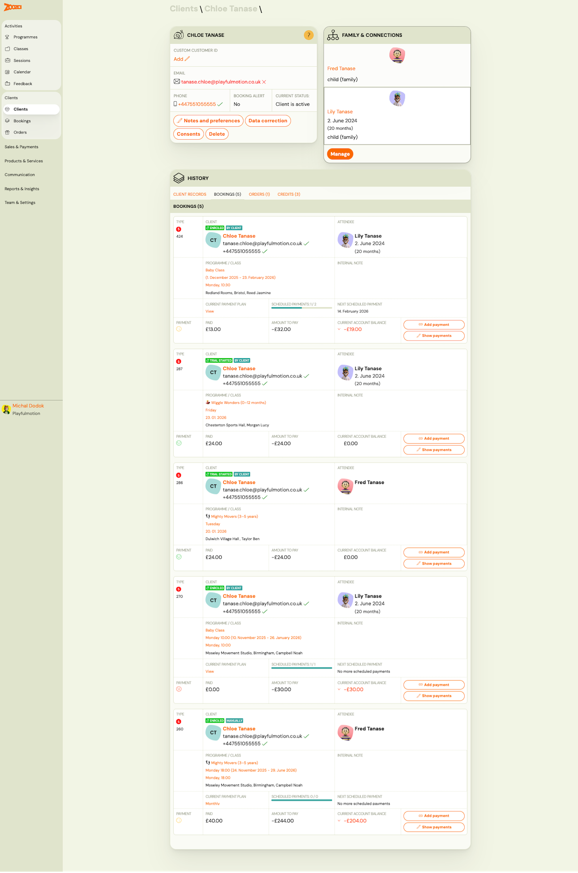This screenshot has width=578, height=873.
Task: Expand the Sales & Payments section
Action: [21, 147]
